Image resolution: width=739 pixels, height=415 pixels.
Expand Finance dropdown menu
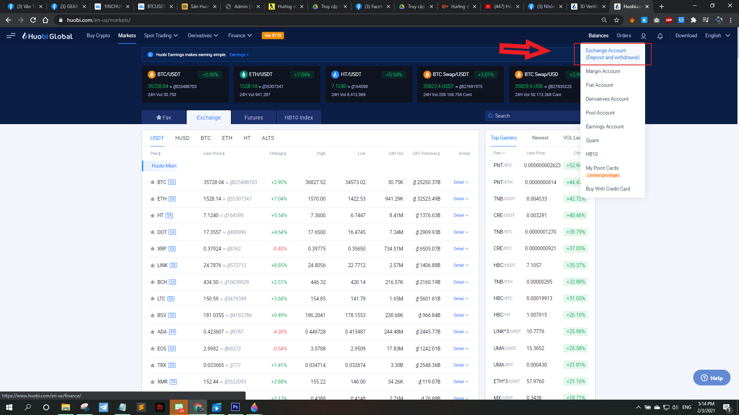[x=240, y=35]
